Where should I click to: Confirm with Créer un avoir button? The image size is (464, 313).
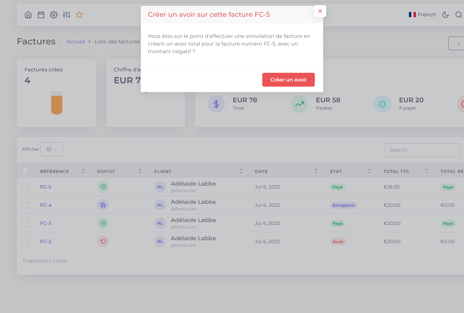click(289, 80)
